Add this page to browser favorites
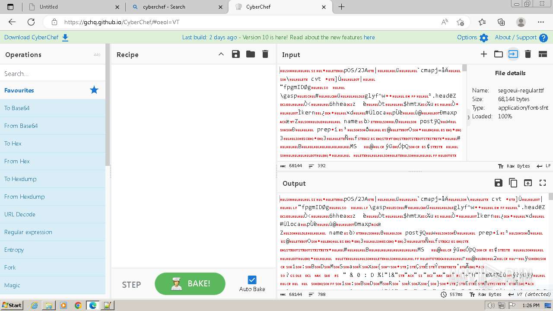This screenshot has width=553, height=311. coord(460,22)
